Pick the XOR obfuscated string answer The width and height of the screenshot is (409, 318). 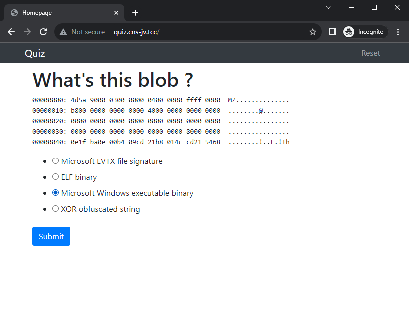click(55, 209)
